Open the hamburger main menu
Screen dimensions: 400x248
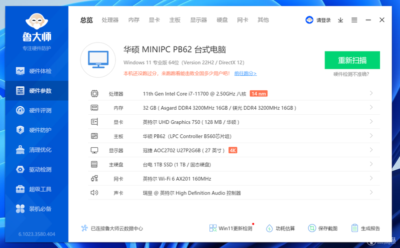pos(354,20)
